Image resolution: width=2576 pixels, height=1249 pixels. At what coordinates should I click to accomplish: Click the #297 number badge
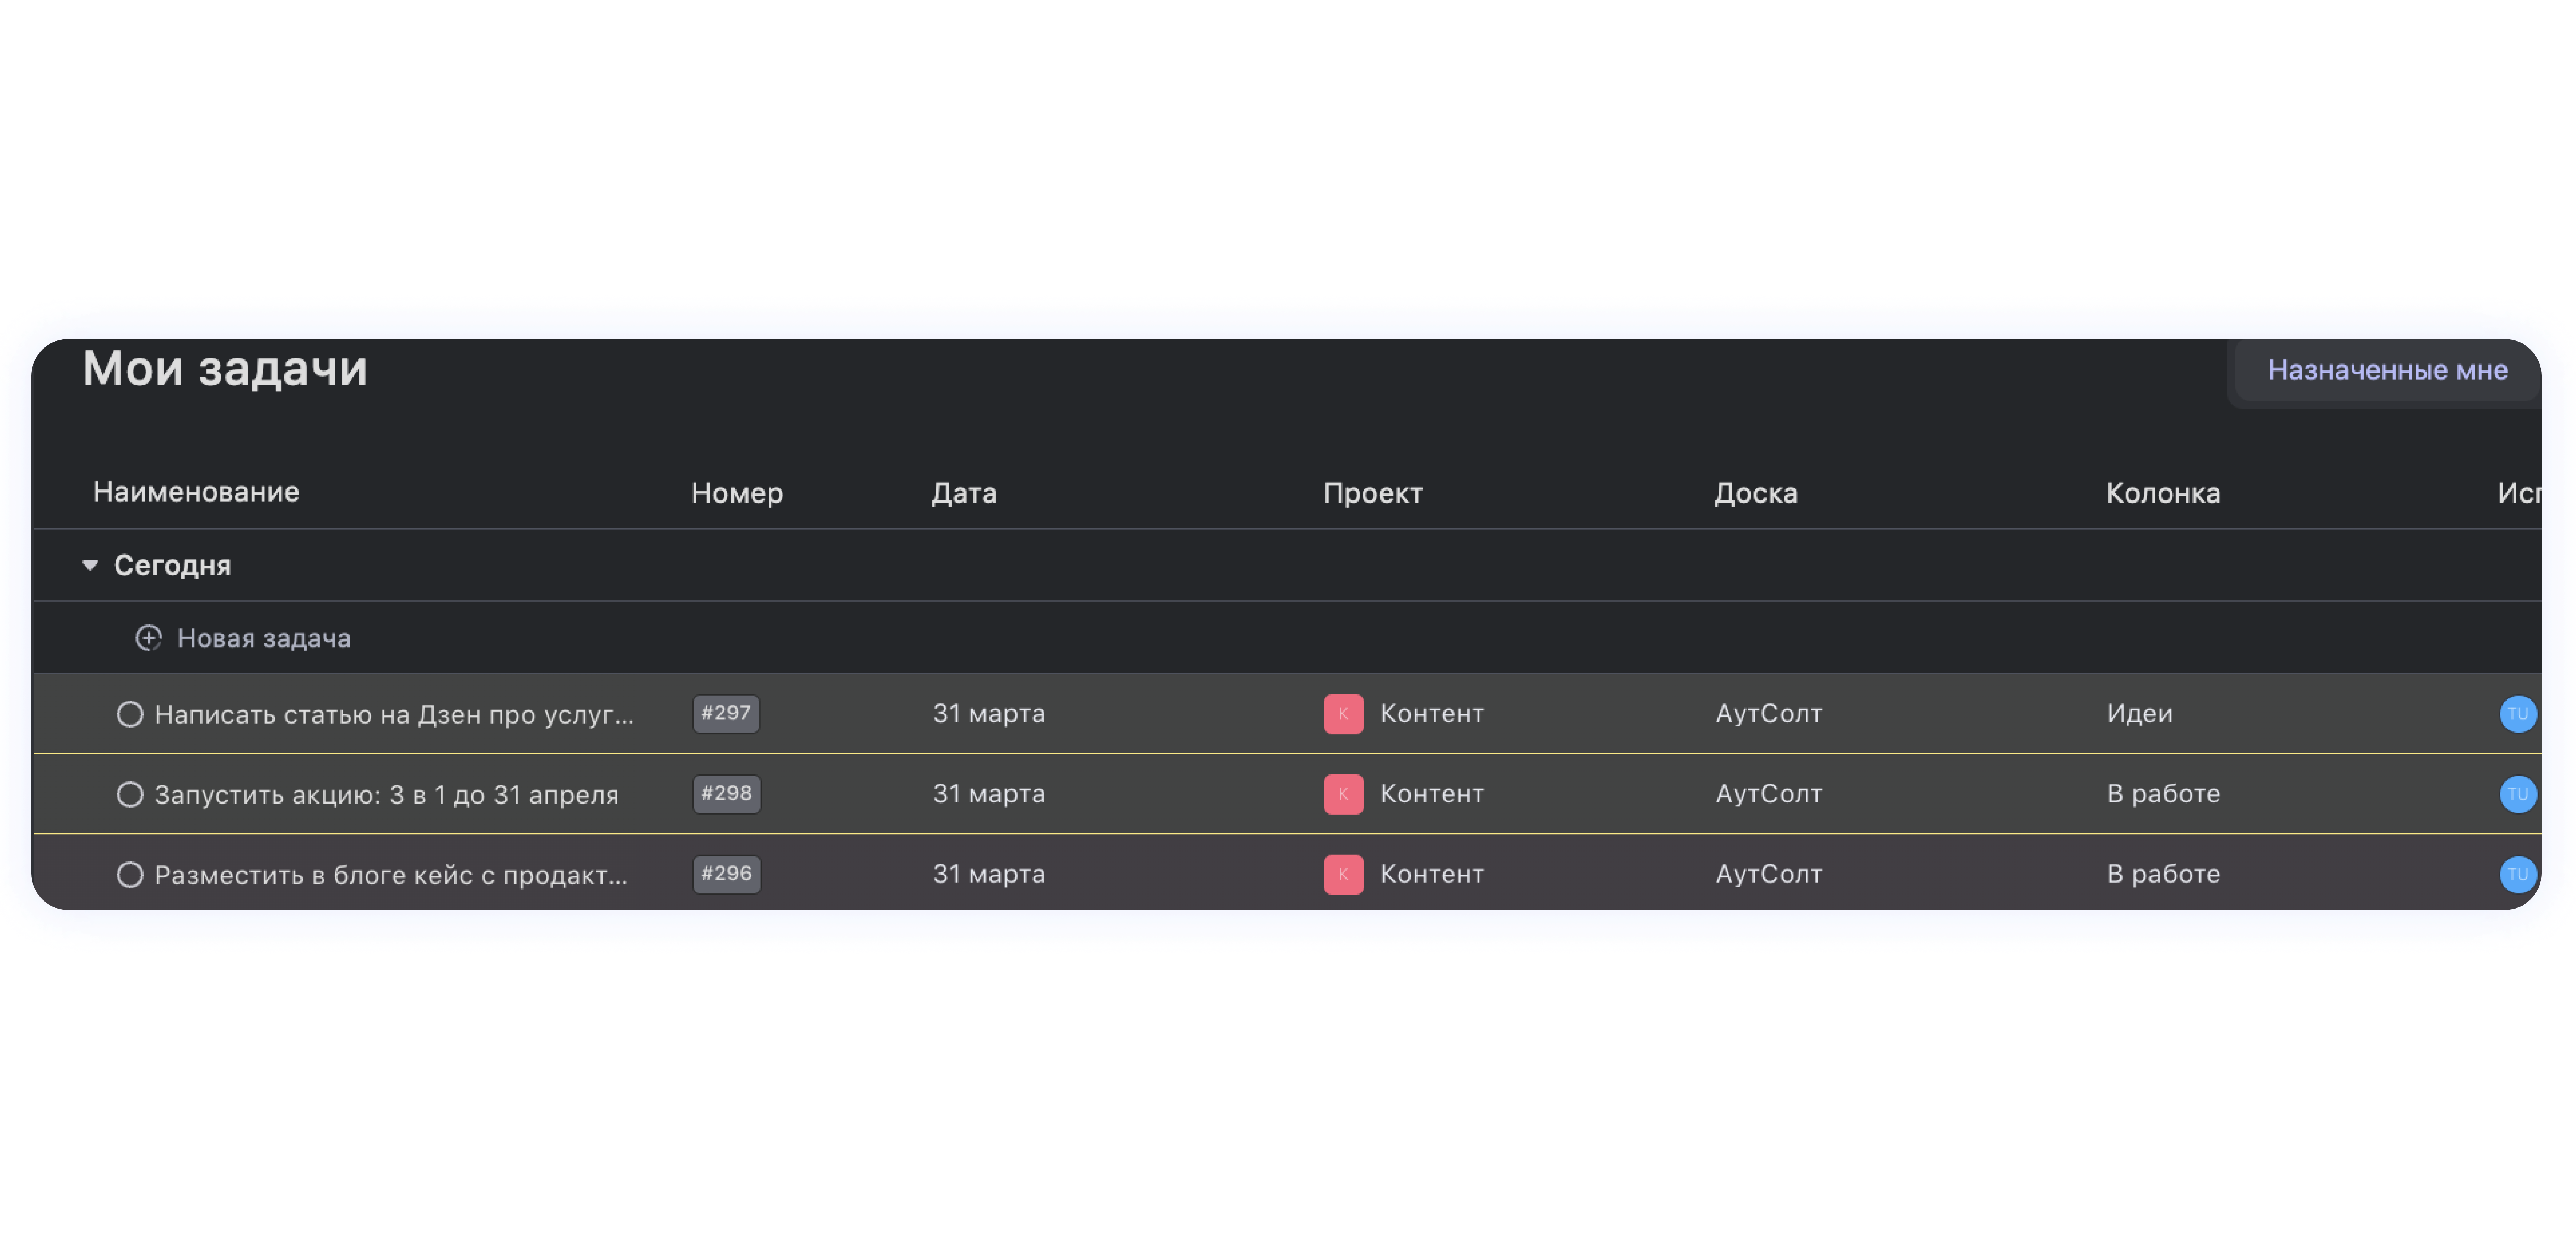(726, 713)
